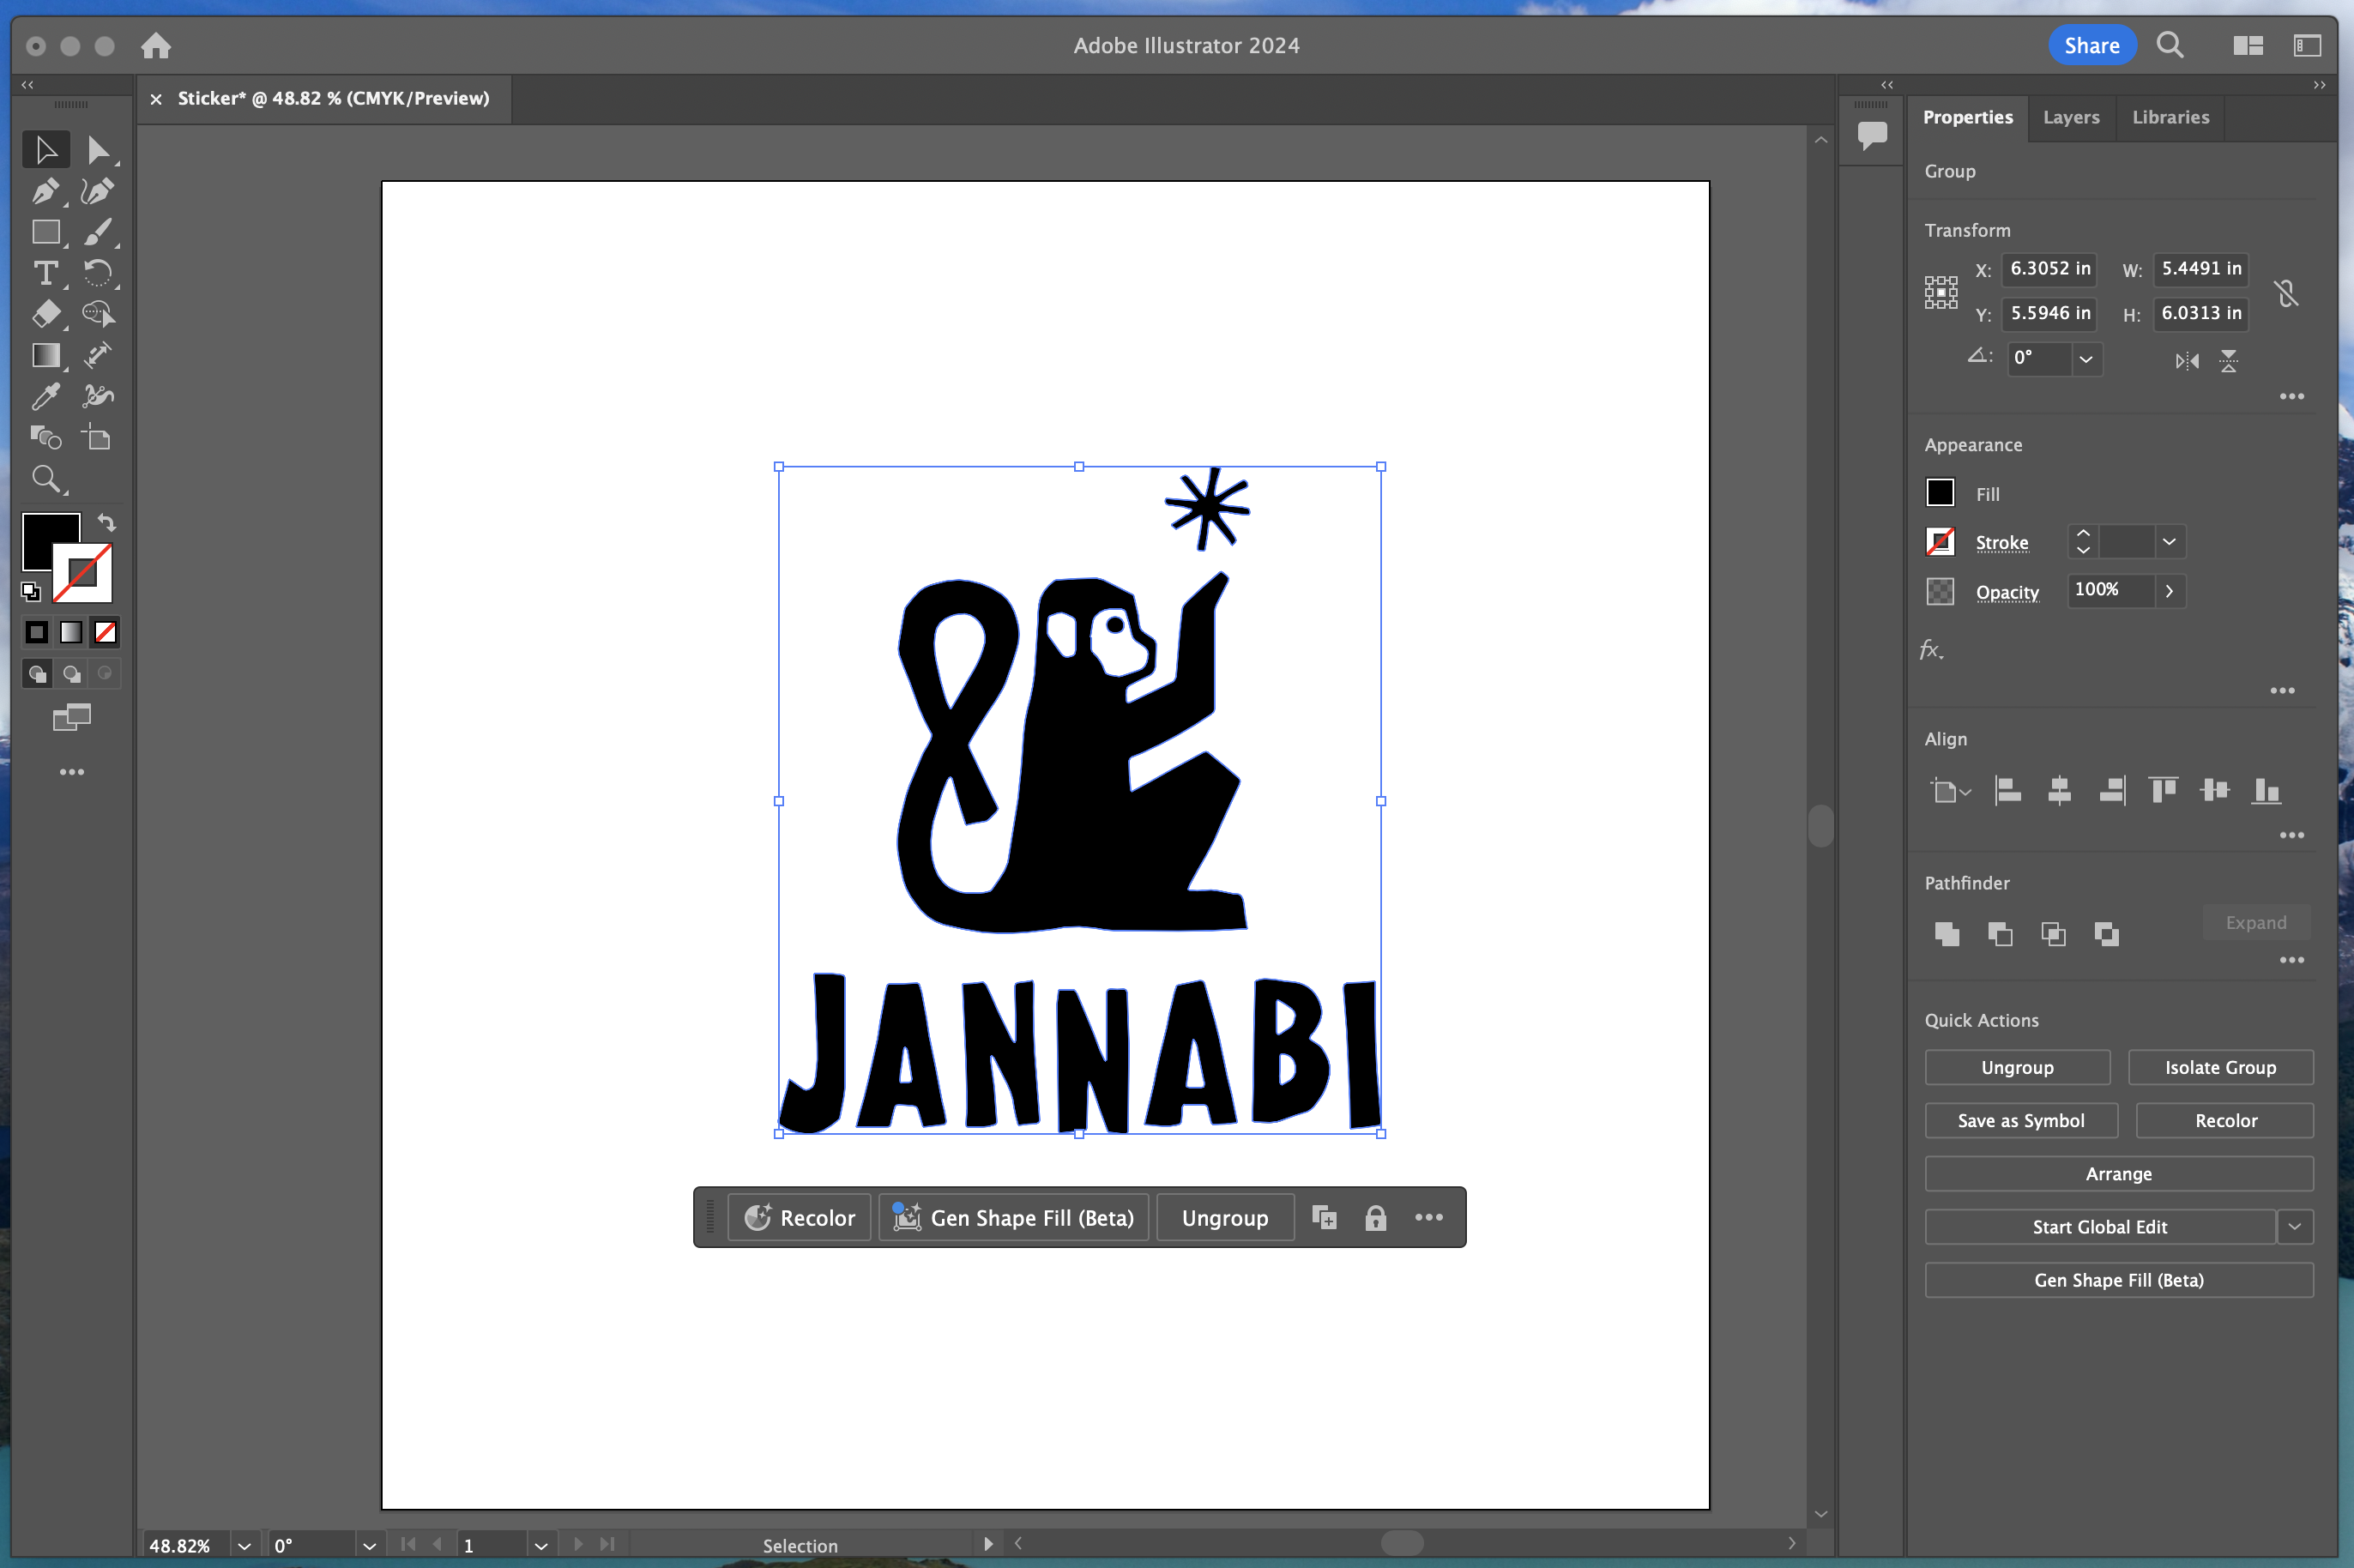Screen dimensions: 2354x1568
Task: Set paint mode to Gradient
Action: click(x=71, y=632)
